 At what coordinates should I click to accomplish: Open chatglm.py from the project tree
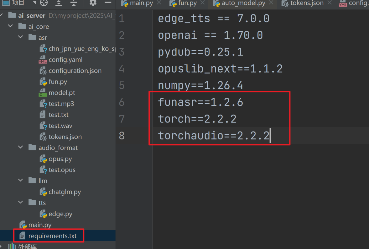point(65,192)
